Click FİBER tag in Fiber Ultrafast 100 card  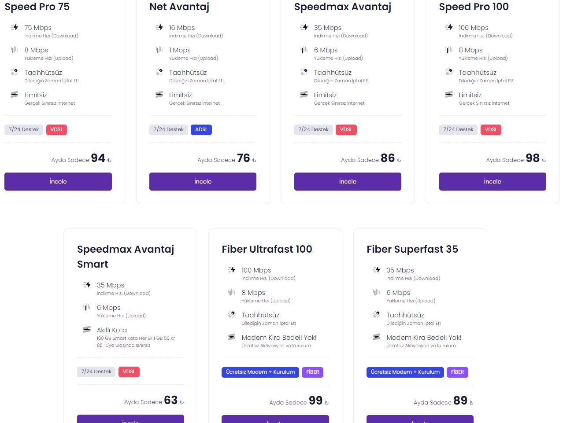pyautogui.click(x=313, y=372)
